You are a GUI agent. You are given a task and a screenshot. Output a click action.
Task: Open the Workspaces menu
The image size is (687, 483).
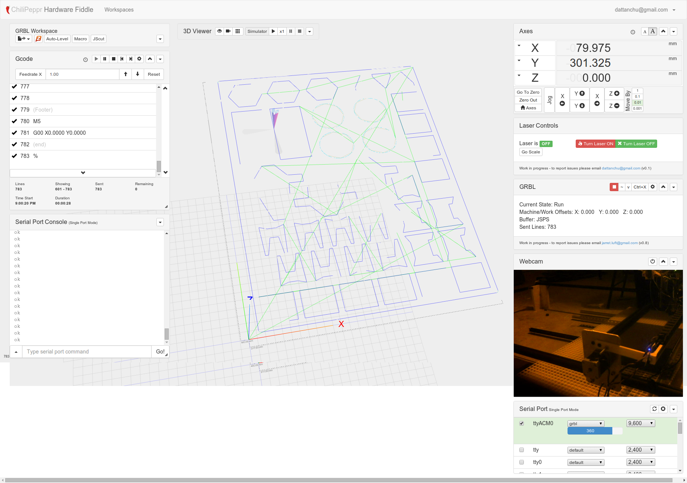pyautogui.click(x=119, y=10)
